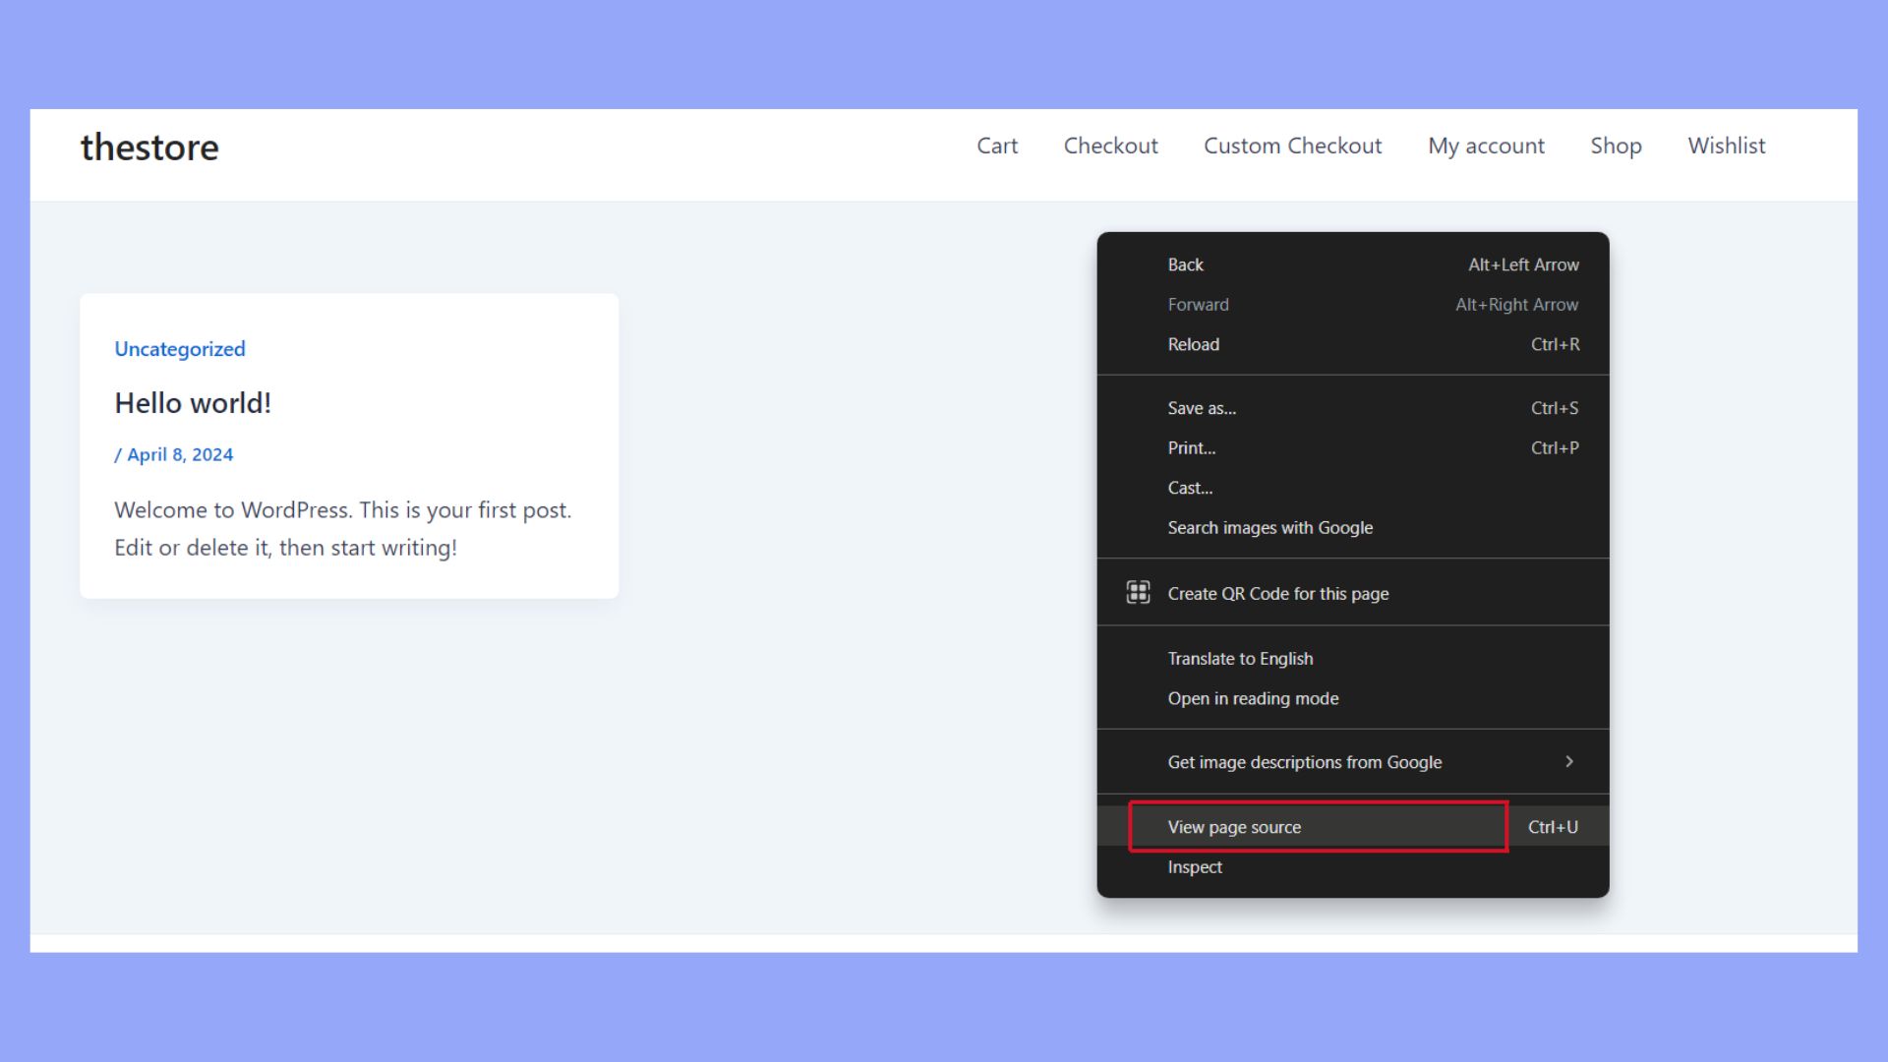
Task: Go to the Checkout page link
Action: (x=1110, y=146)
